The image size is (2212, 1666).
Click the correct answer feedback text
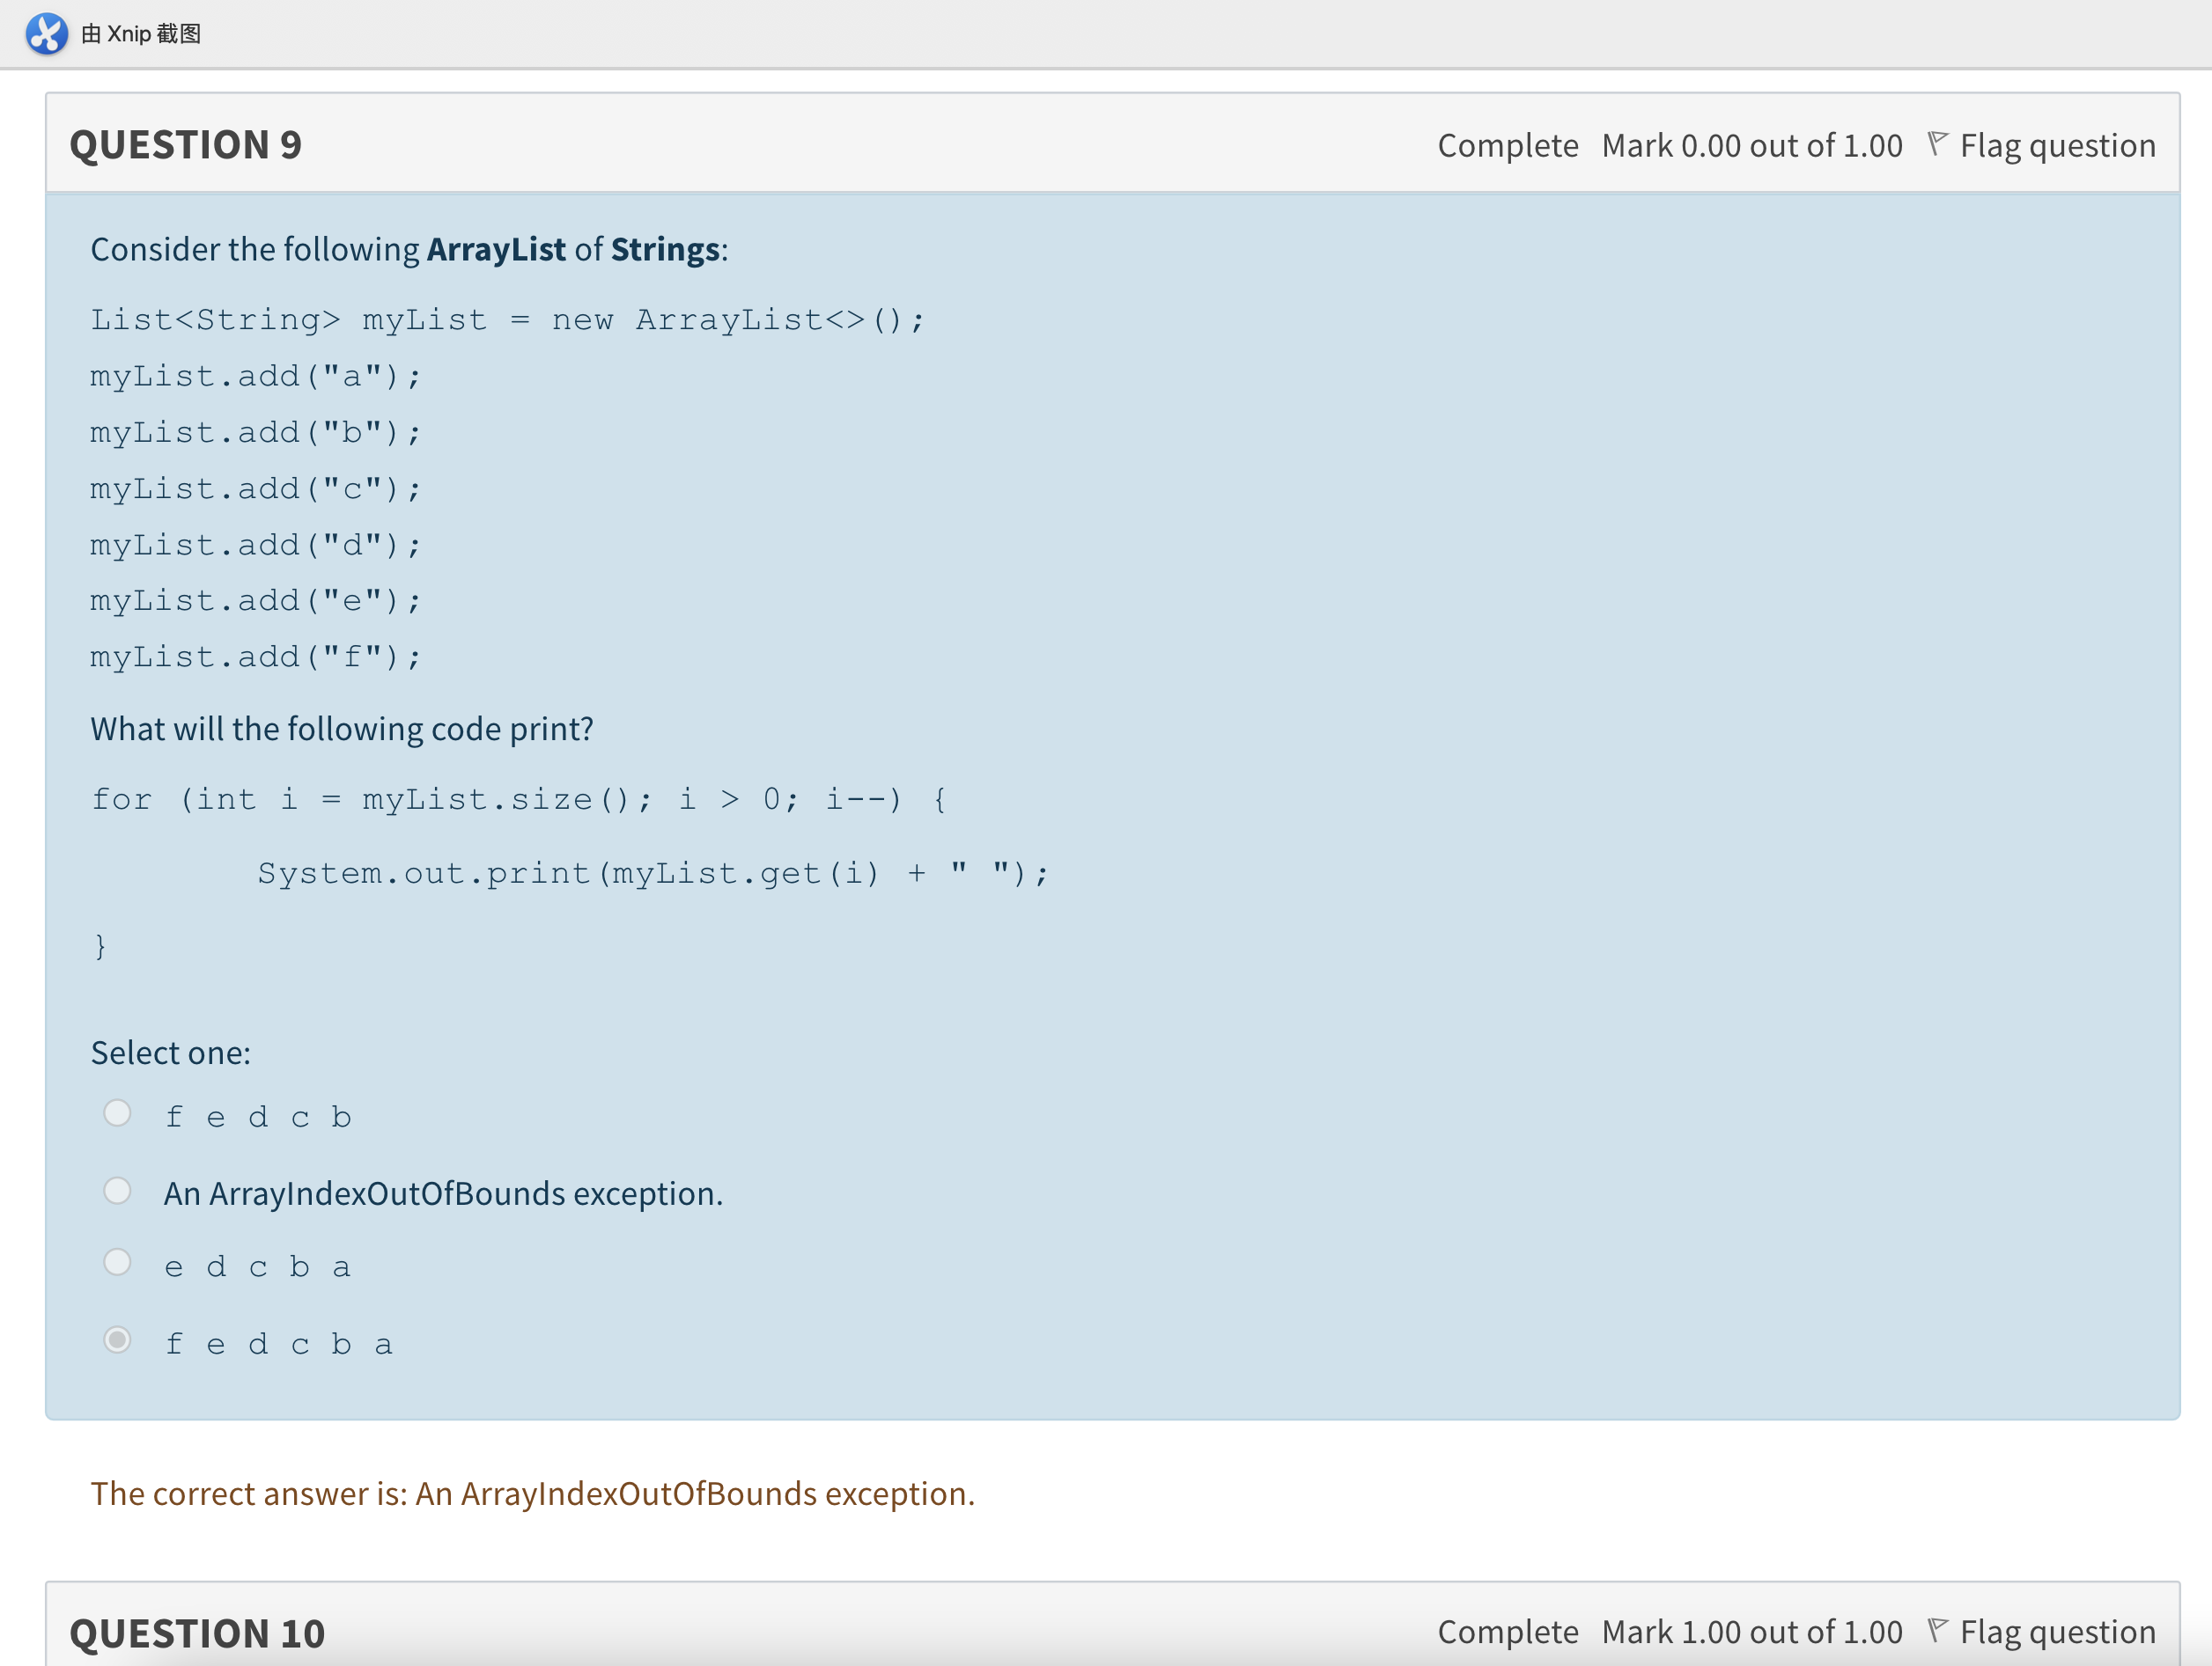click(x=532, y=1494)
